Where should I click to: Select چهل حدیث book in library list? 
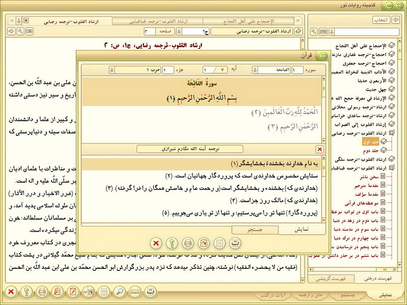[376, 89]
